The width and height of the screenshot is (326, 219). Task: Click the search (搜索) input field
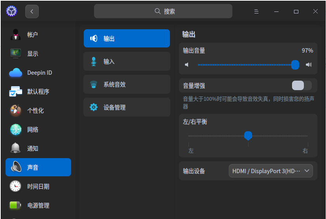tap(163, 11)
